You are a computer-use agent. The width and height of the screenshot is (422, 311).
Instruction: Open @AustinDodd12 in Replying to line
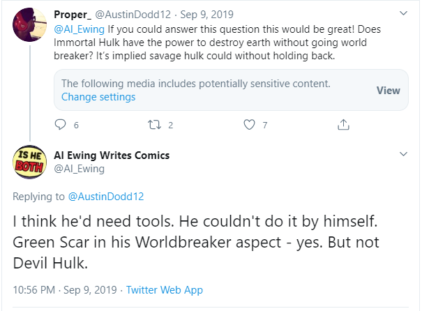pos(106,197)
